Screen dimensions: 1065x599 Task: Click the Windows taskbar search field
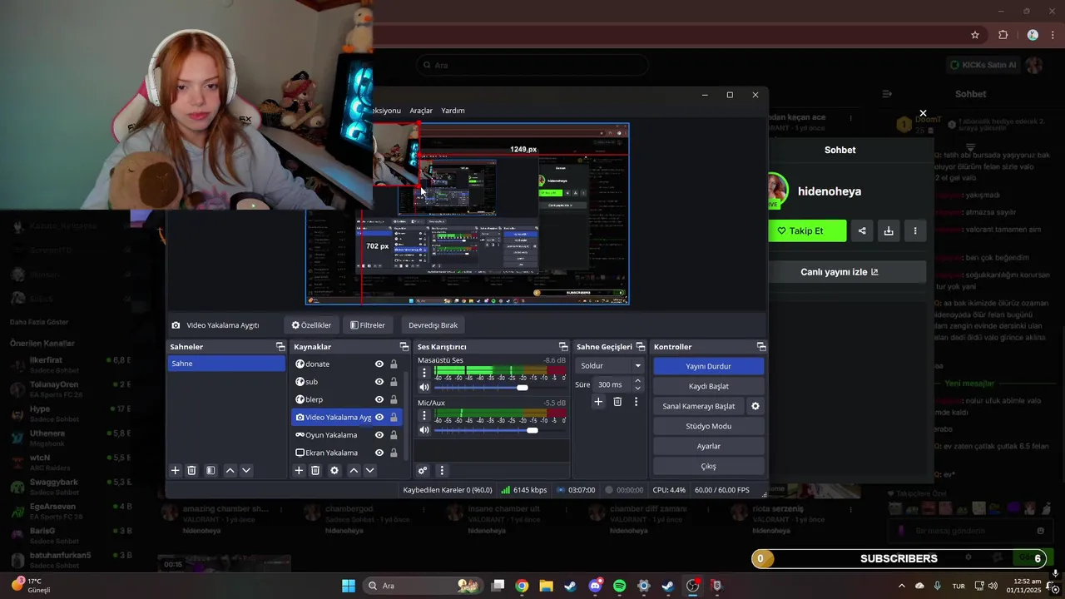pyautogui.click(x=423, y=586)
